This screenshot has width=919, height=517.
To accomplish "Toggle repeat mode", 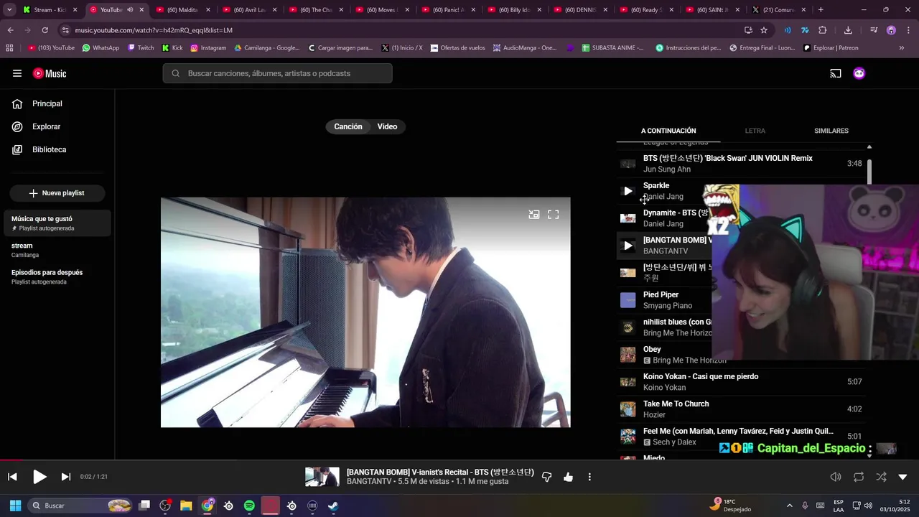I will pyautogui.click(x=858, y=477).
